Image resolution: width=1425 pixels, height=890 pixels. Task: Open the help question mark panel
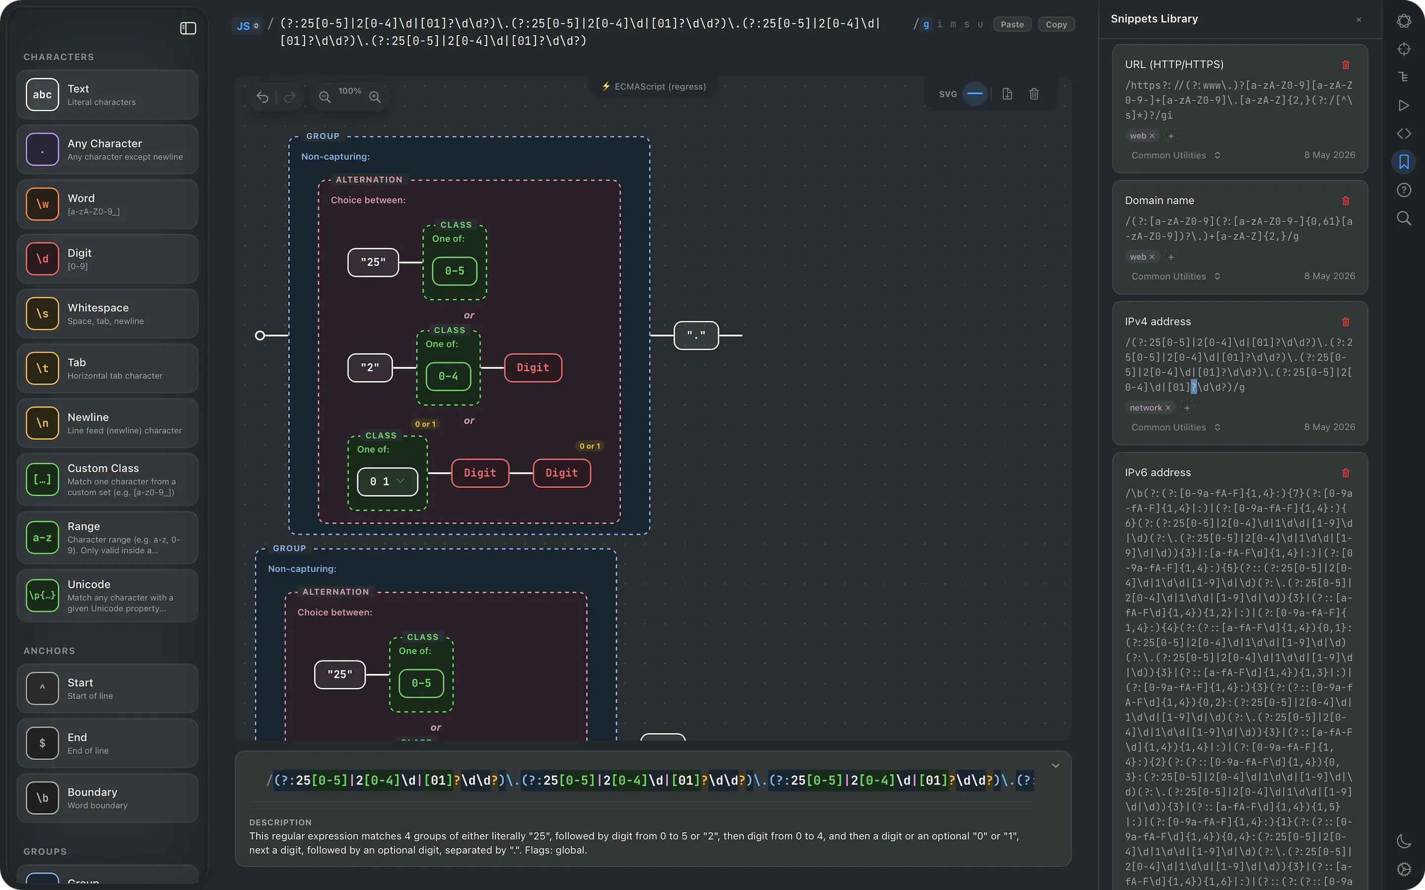click(x=1404, y=190)
